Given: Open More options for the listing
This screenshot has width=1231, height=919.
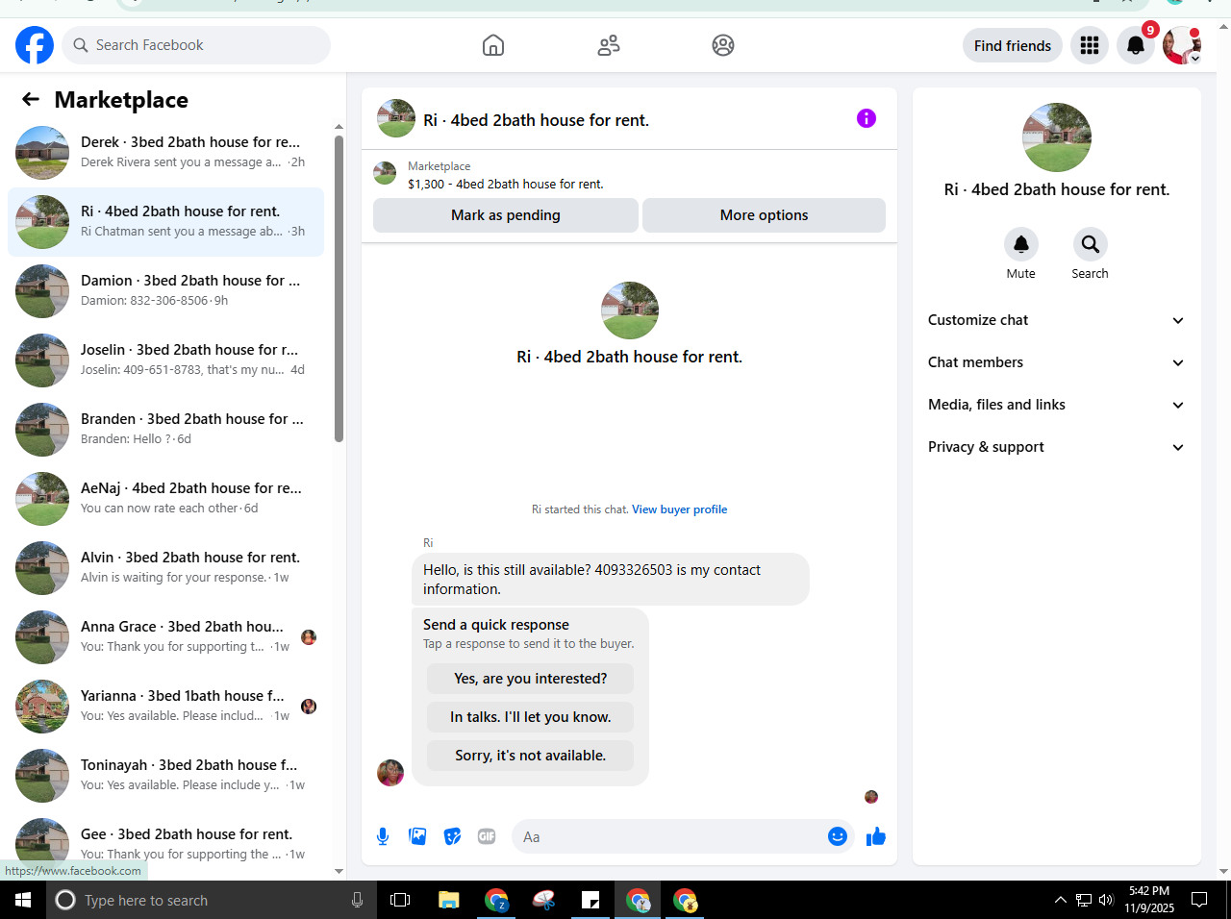Looking at the screenshot, I should click(x=764, y=215).
